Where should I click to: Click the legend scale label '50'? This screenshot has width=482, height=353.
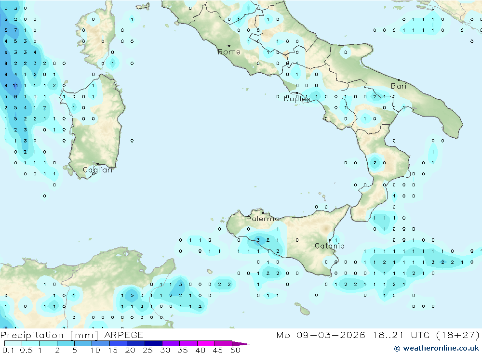click(235, 350)
